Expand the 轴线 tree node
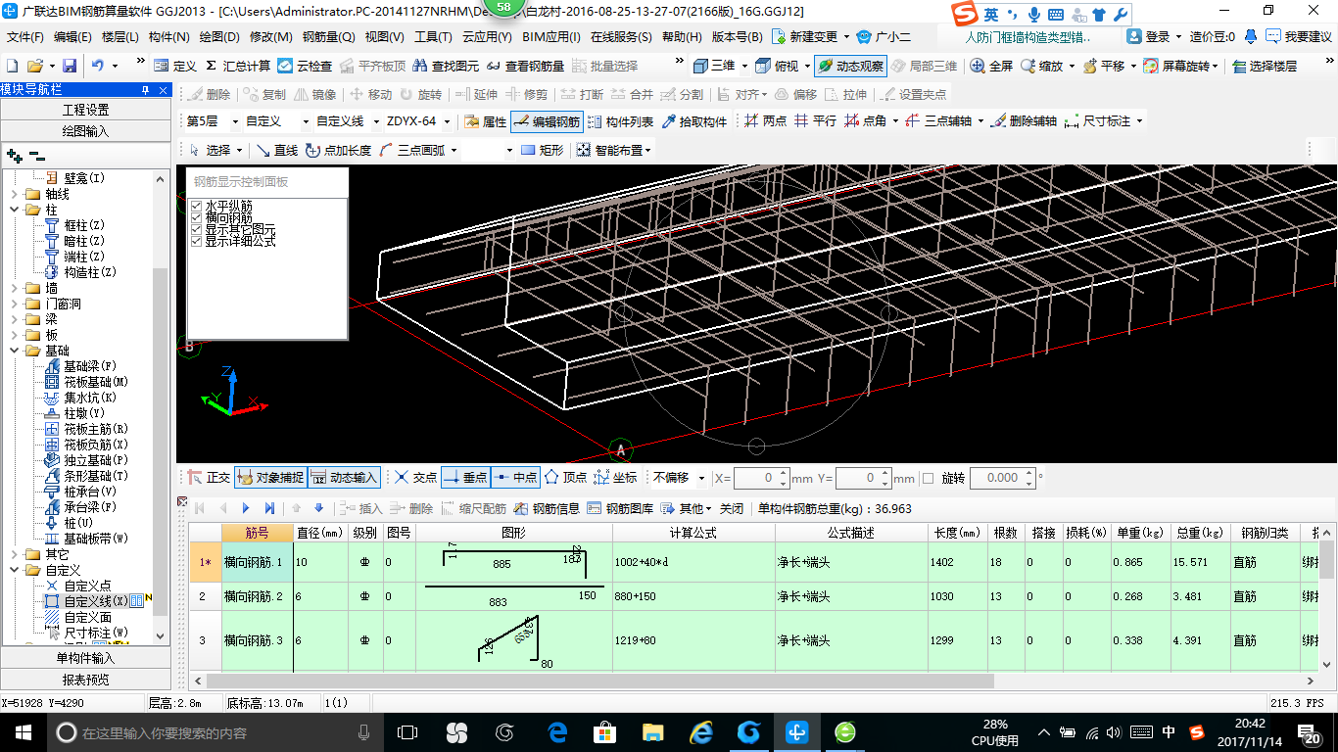This screenshot has height=752, width=1338. [x=13, y=194]
